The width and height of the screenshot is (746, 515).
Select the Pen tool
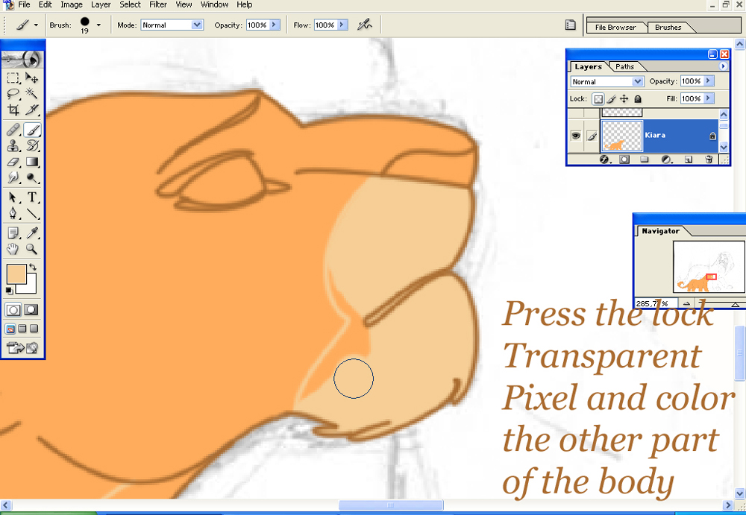pyautogui.click(x=13, y=213)
